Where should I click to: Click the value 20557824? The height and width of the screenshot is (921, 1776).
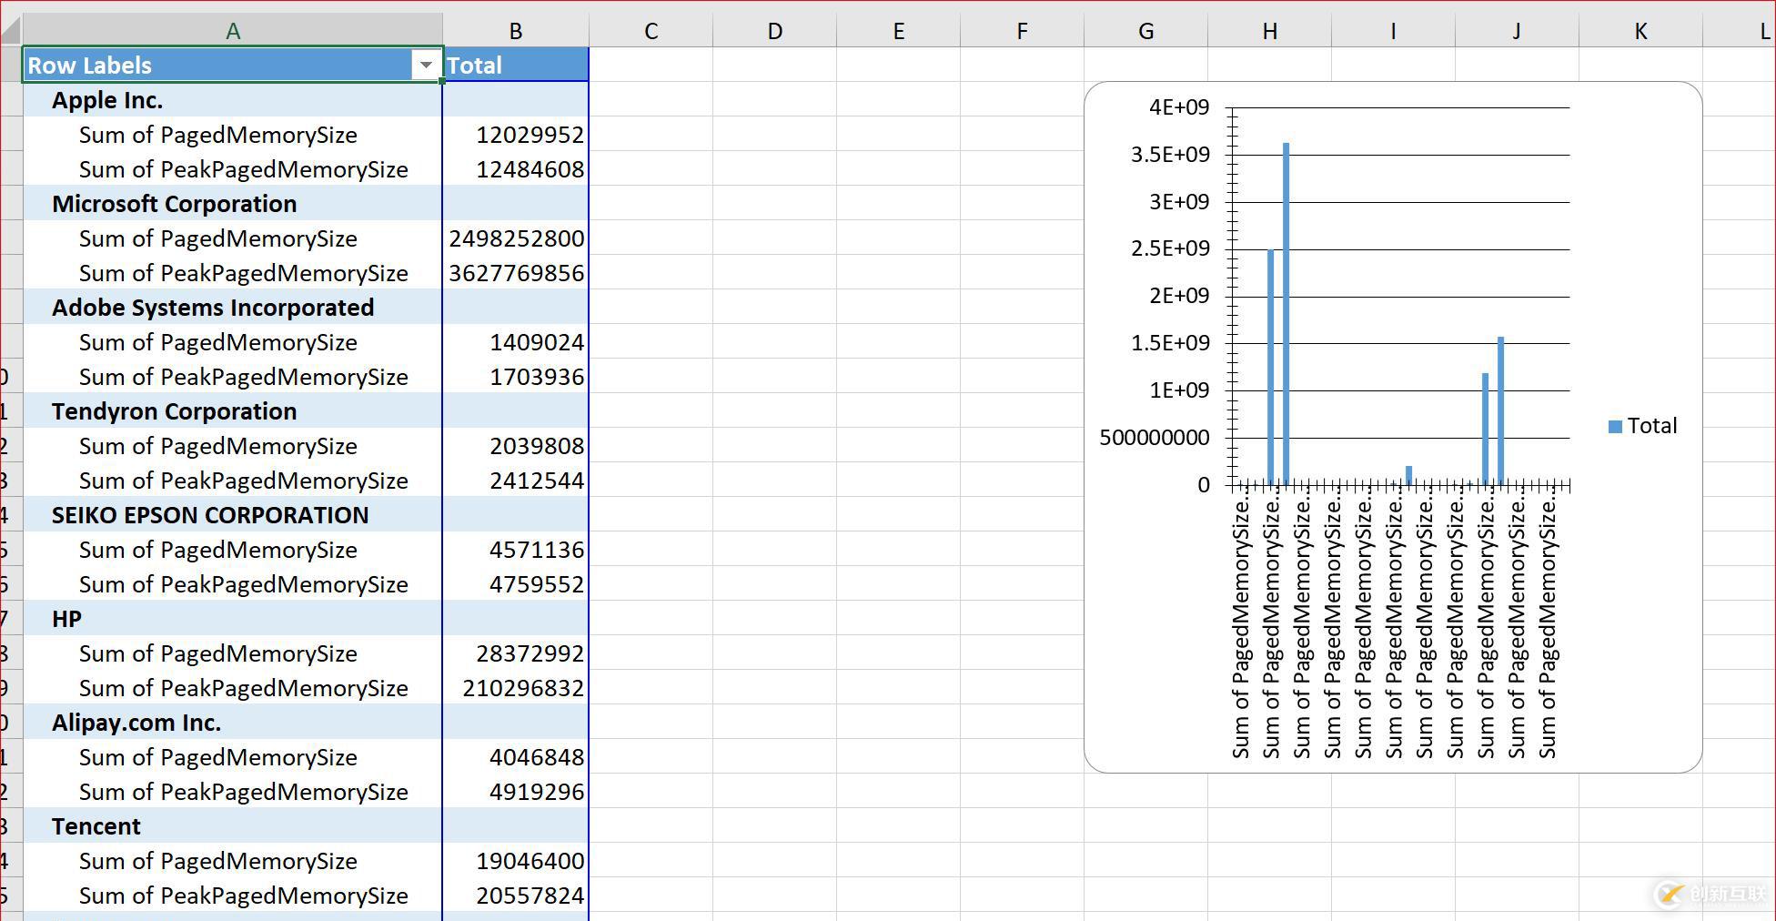click(x=530, y=896)
